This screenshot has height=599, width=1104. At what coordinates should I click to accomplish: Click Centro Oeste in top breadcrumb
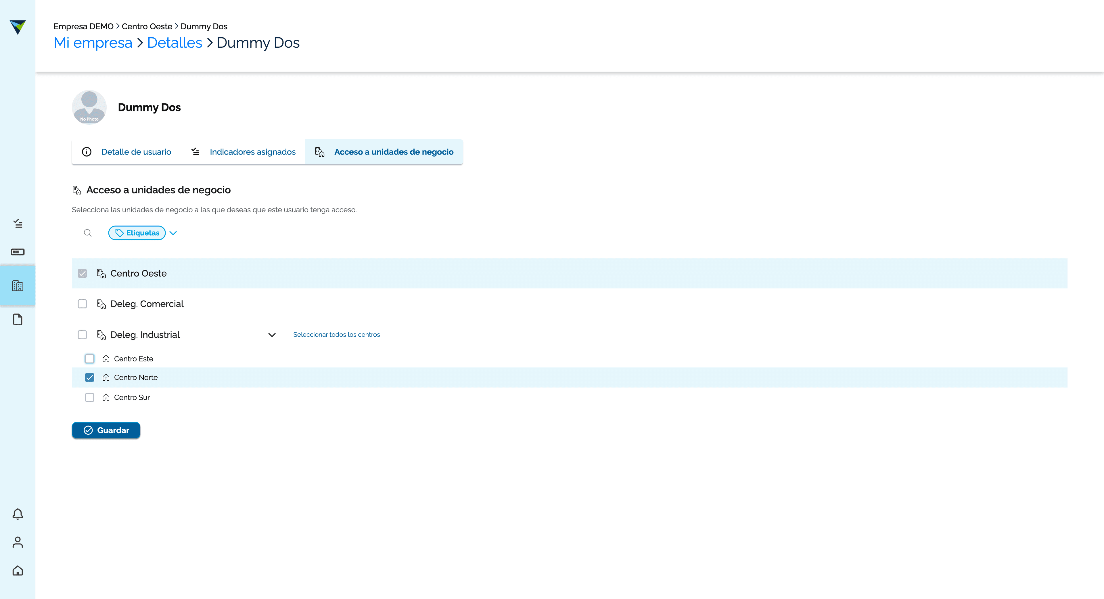pyautogui.click(x=147, y=26)
